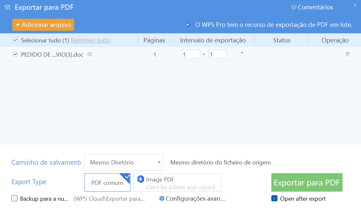Disable Open after export
The height and width of the screenshot is (213, 361).
[x=275, y=198]
